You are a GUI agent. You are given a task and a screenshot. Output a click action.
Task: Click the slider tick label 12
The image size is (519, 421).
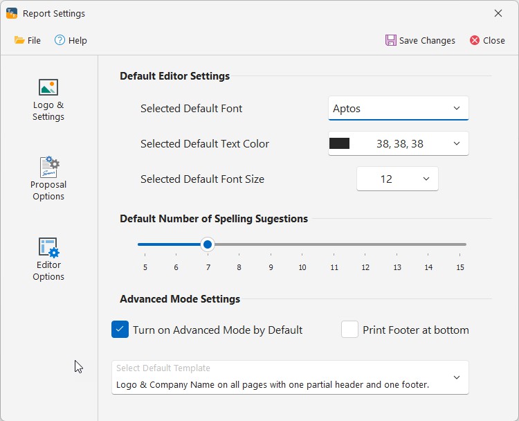point(365,267)
